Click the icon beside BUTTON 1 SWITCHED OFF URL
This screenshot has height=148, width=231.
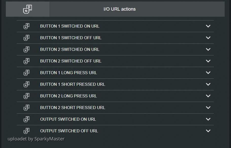27,38
